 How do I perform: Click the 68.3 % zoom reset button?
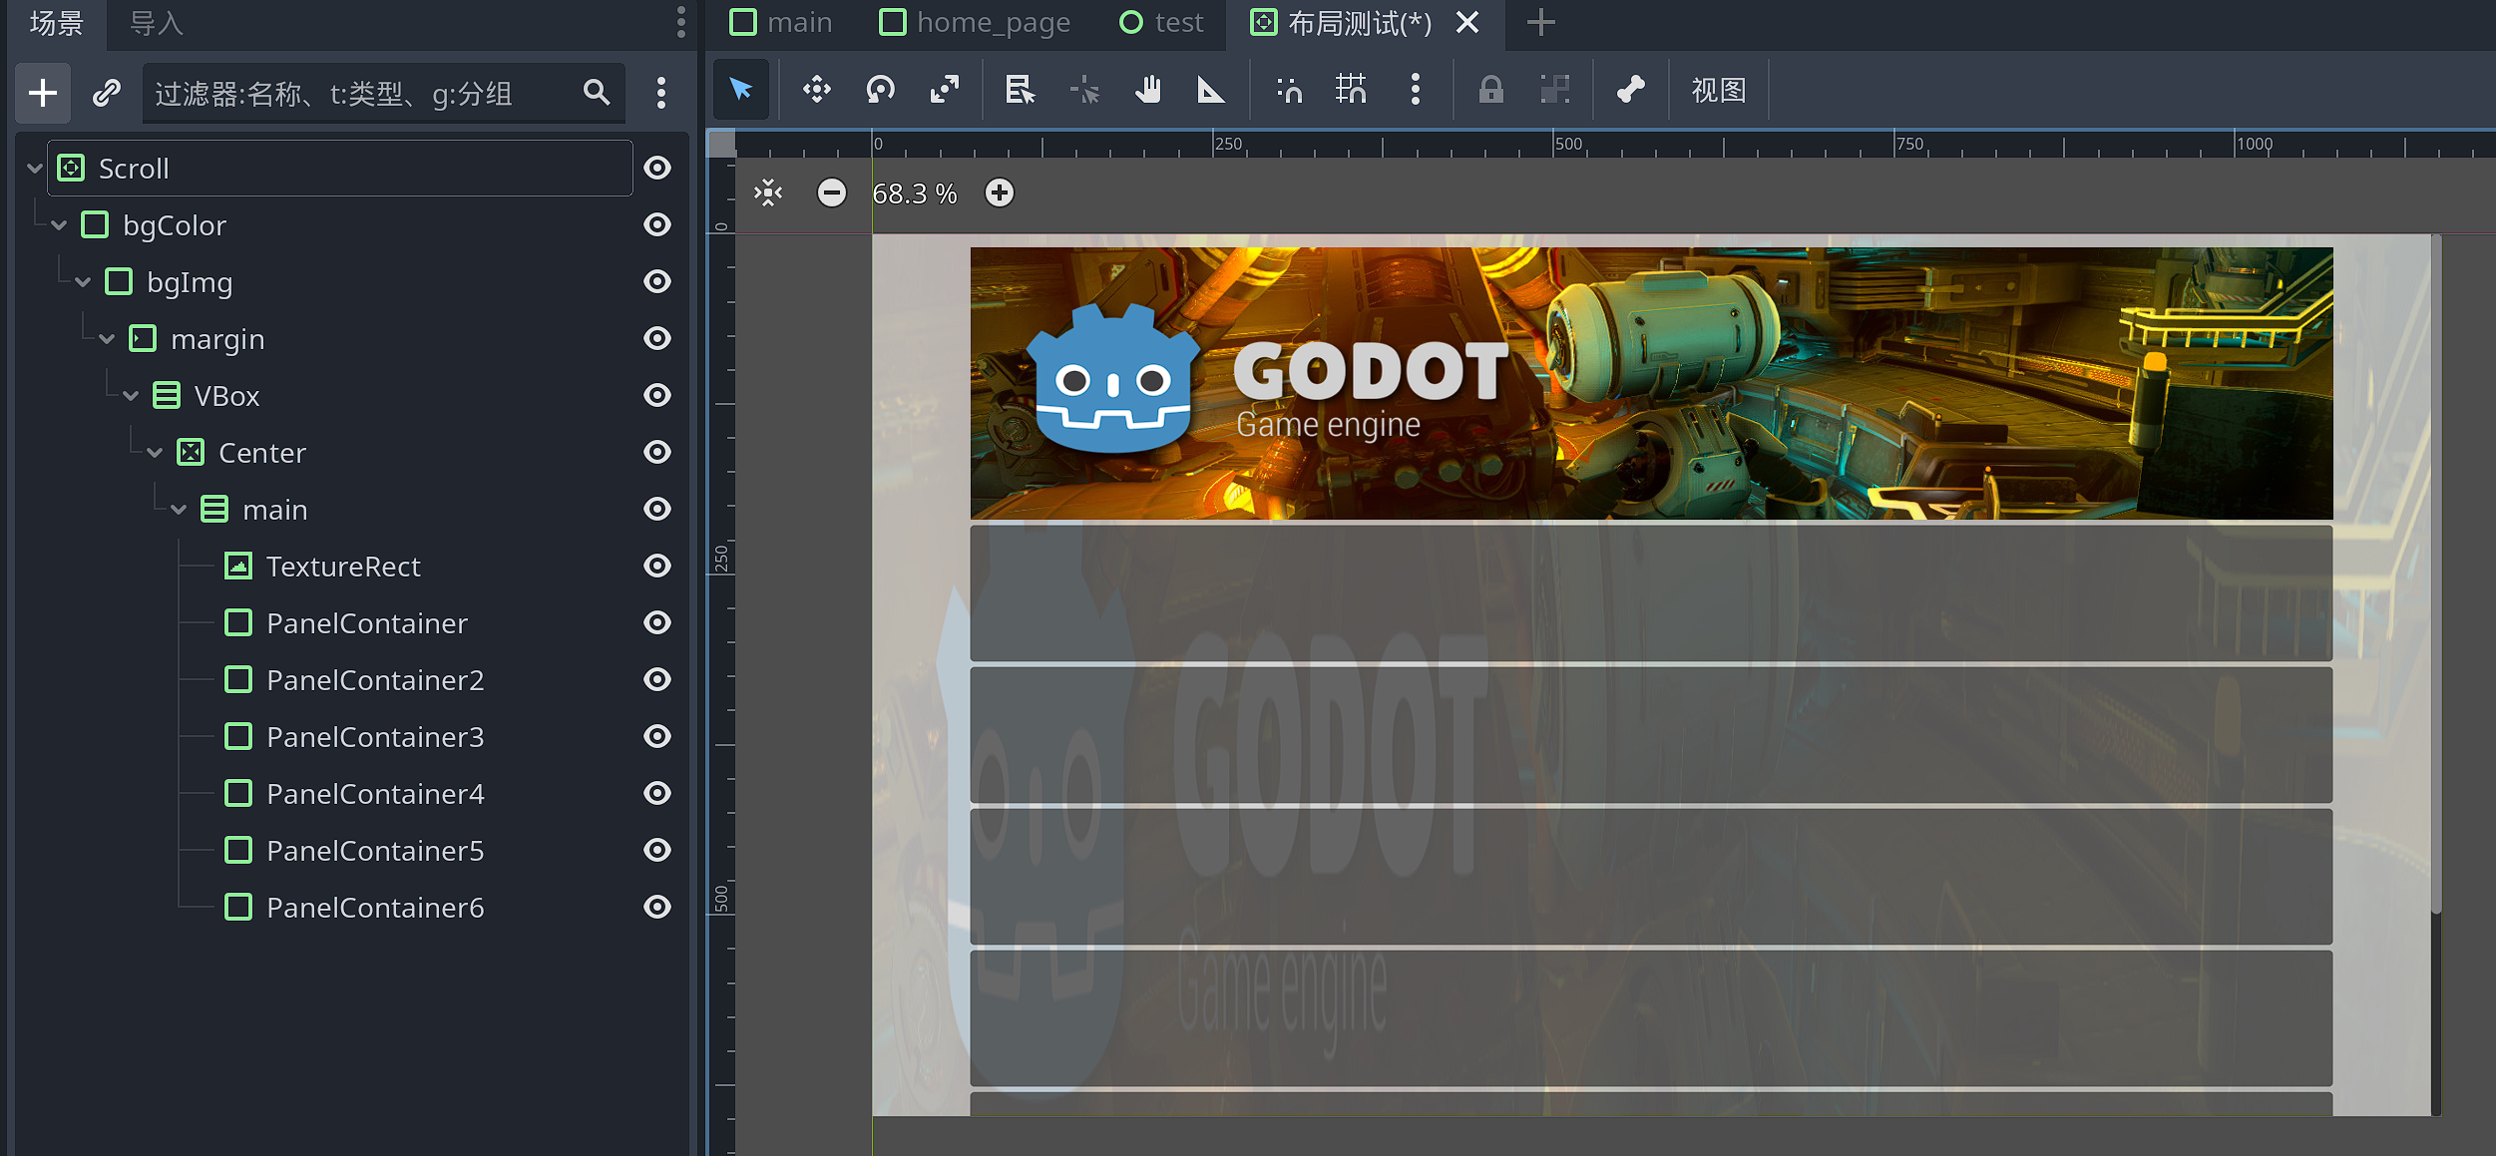click(914, 193)
